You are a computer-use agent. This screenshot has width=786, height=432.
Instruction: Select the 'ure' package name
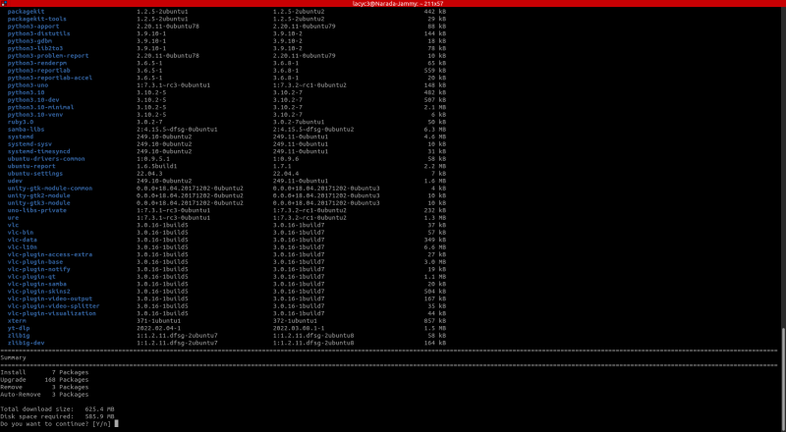13,218
